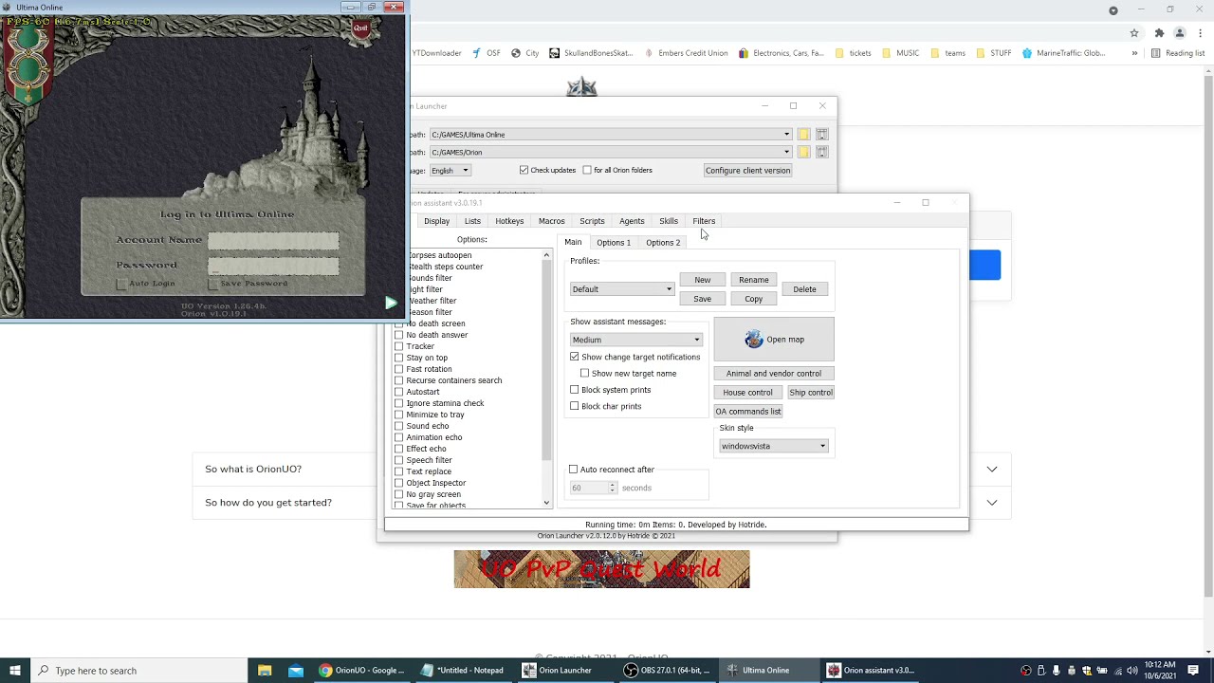Click Account Name input field
This screenshot has height=683, width=1214.
273,241
